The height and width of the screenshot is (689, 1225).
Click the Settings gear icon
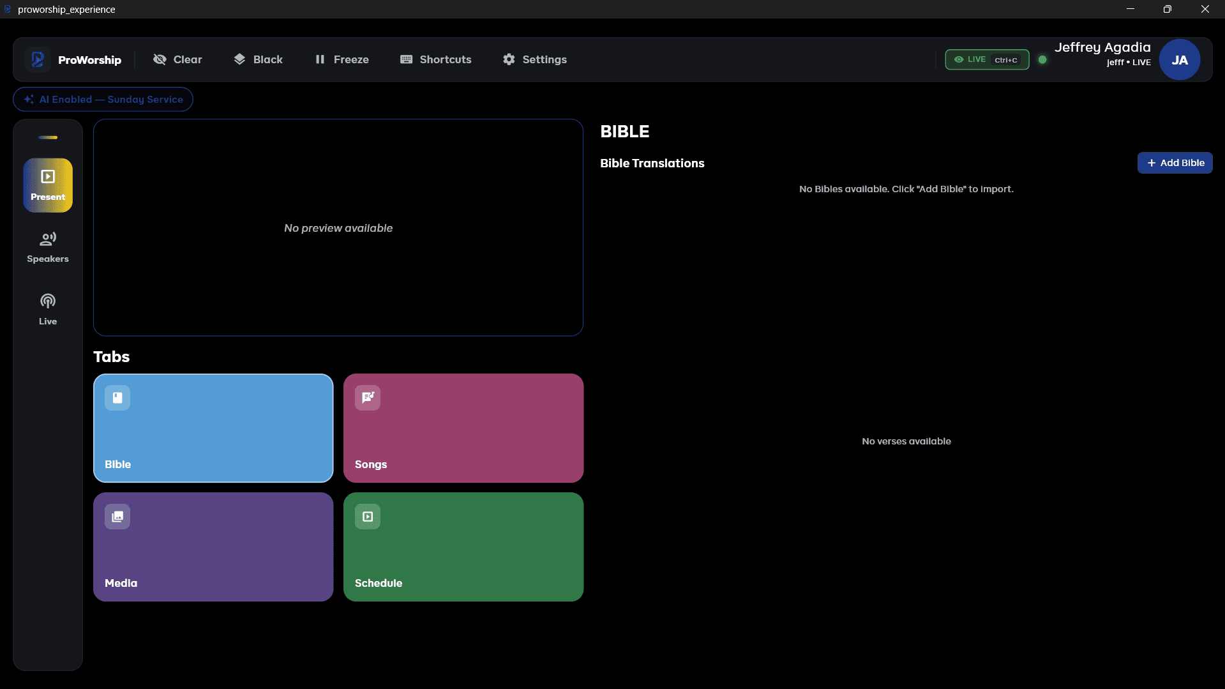pyautogui.click(x=509, y=59)
